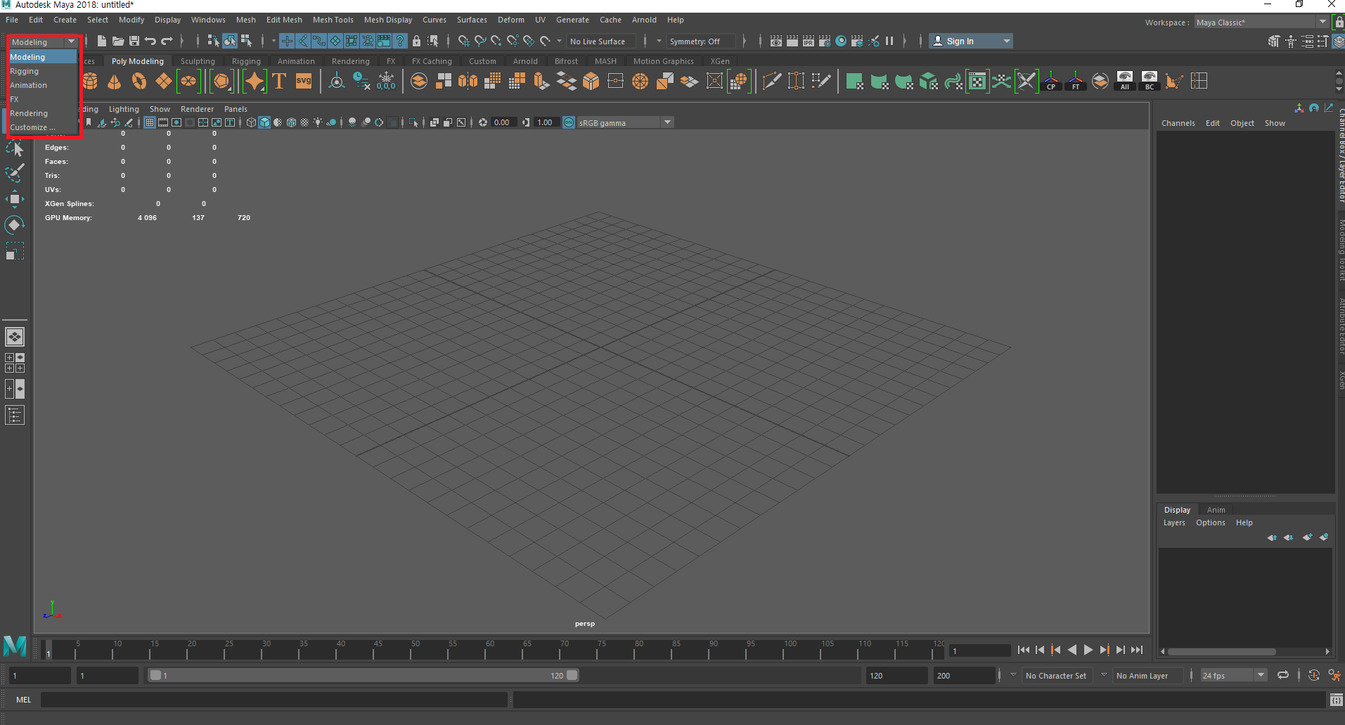Open the 24 fps frame rate dropdown

pos(1233,675)
